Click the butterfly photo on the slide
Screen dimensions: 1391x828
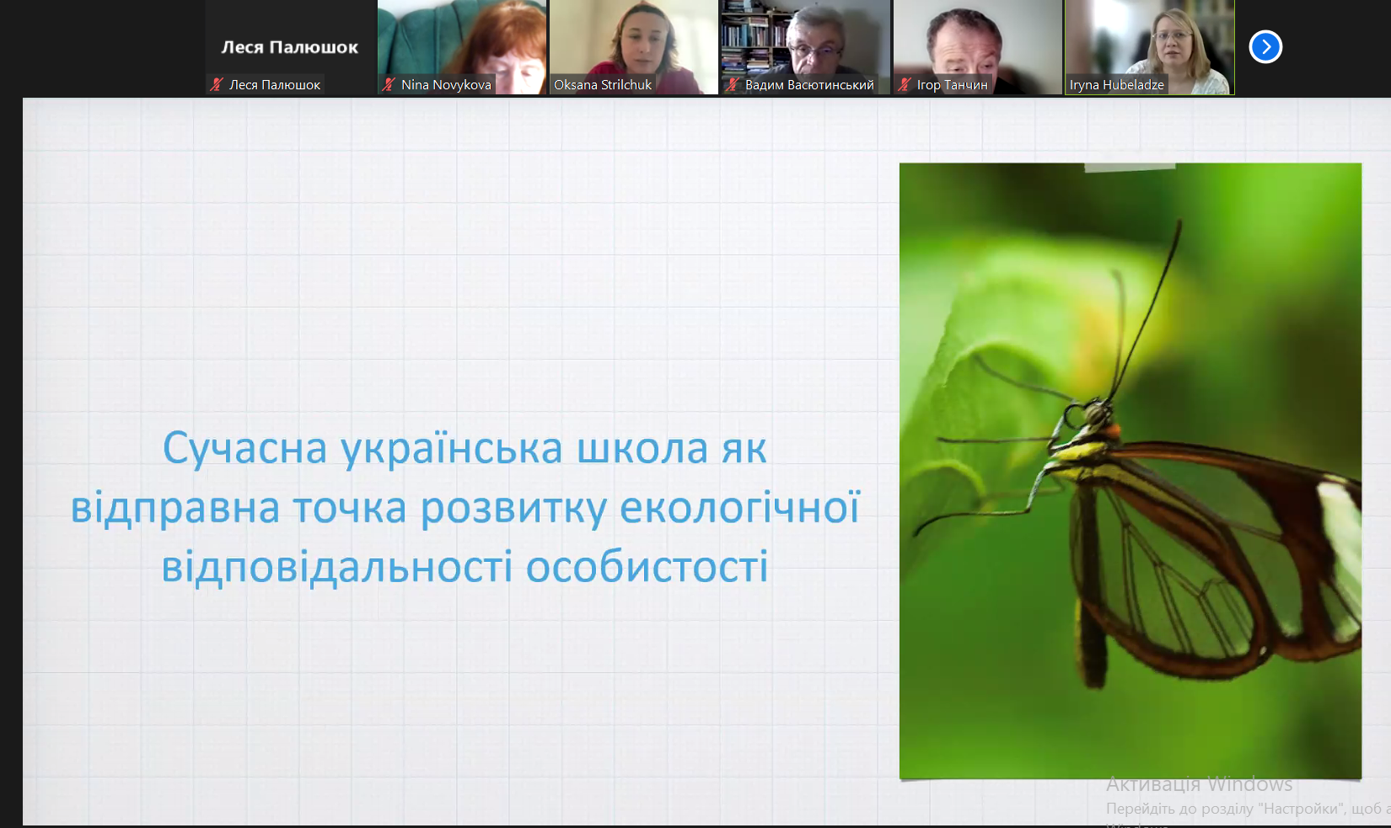tap(1130, 470)
